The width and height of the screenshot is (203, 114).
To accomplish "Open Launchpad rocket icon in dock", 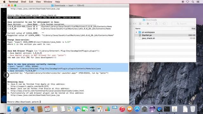I will [x=17, y=109].
